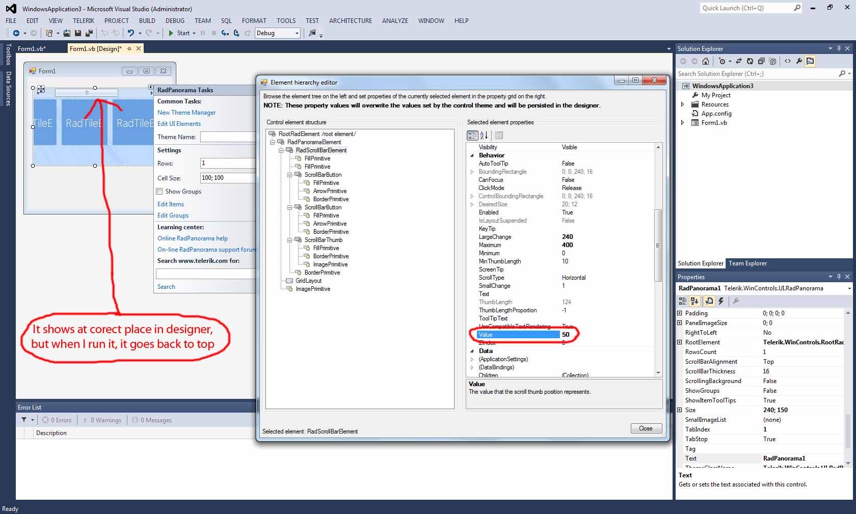Viewport: 856px width, 514px height.
Task: Select the Value property row
Action: click(x=565, y=335)
